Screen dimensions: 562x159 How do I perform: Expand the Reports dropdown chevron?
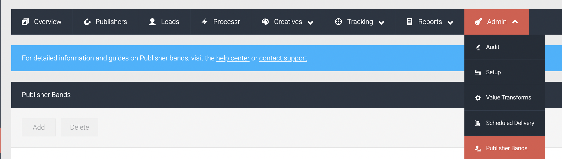click(450, 23)
